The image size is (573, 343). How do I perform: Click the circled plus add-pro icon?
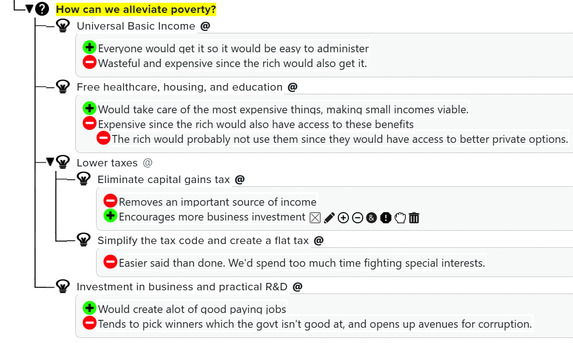click(x=343, y=218)
